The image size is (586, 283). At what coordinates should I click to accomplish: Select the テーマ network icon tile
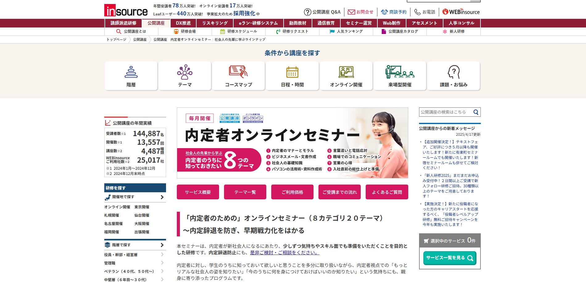pos(185,76)
